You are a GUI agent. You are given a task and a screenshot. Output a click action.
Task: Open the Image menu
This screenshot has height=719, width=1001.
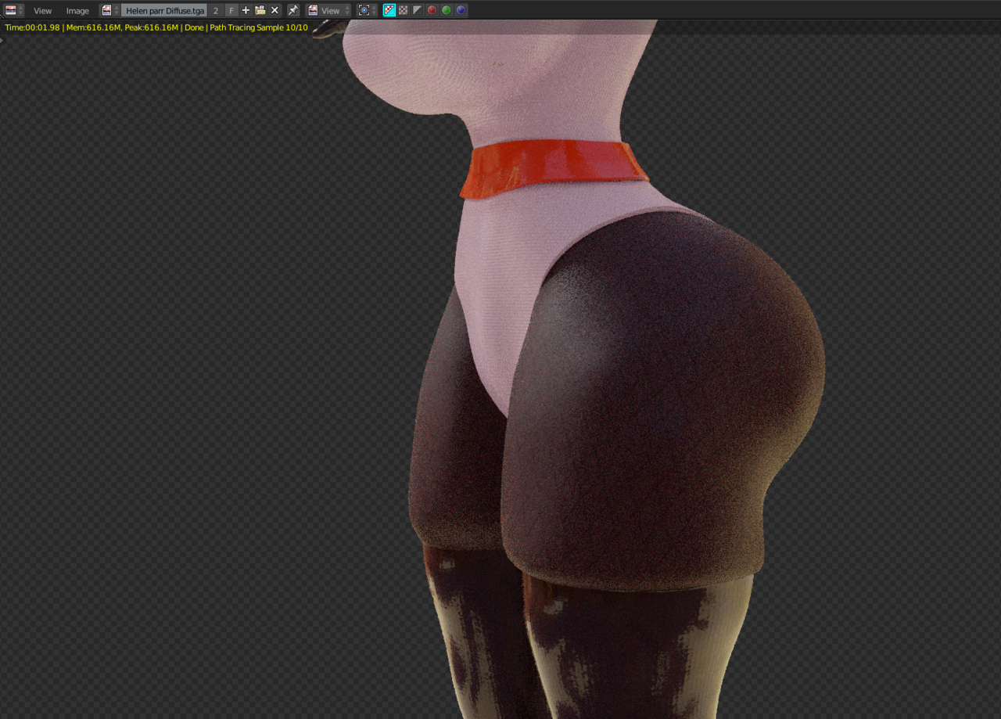(77, 11)
